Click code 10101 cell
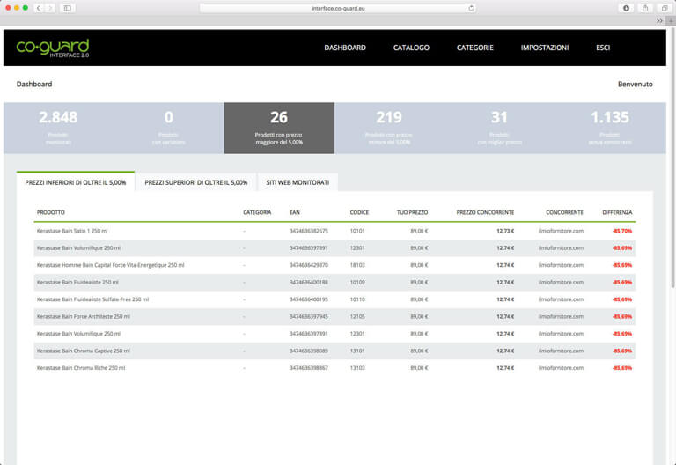The image size is (676, 465). (357, 231)
